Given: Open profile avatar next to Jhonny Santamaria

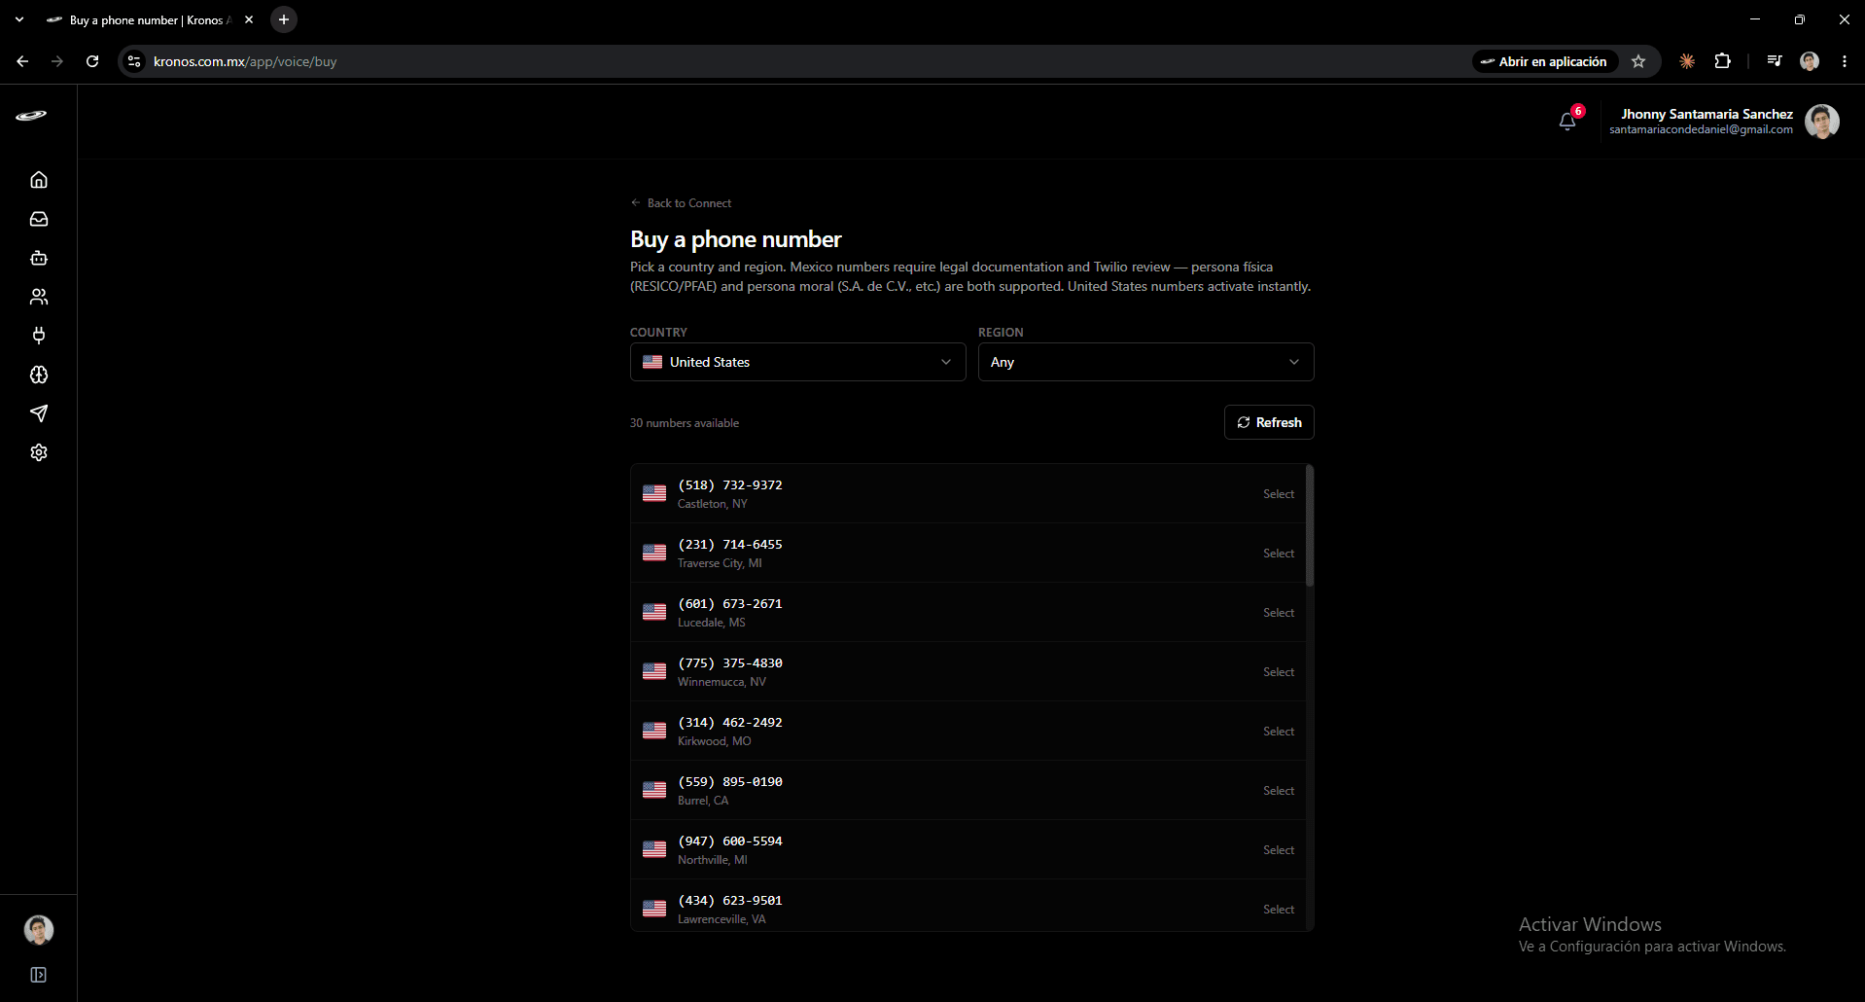Looking at the screenshot, I should click(x=1822, y=122).
